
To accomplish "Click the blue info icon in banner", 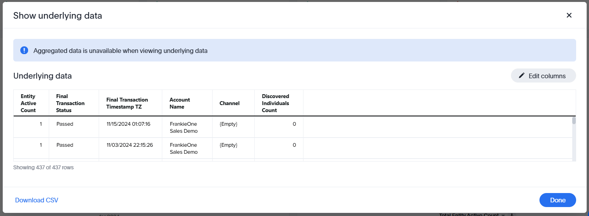I will click(24, 50).
